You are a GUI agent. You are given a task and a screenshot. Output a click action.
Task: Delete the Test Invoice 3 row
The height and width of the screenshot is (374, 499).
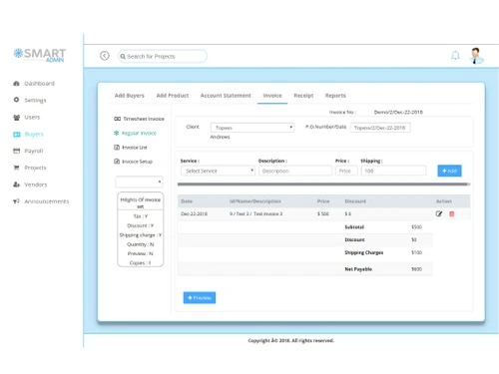(451, 213)
